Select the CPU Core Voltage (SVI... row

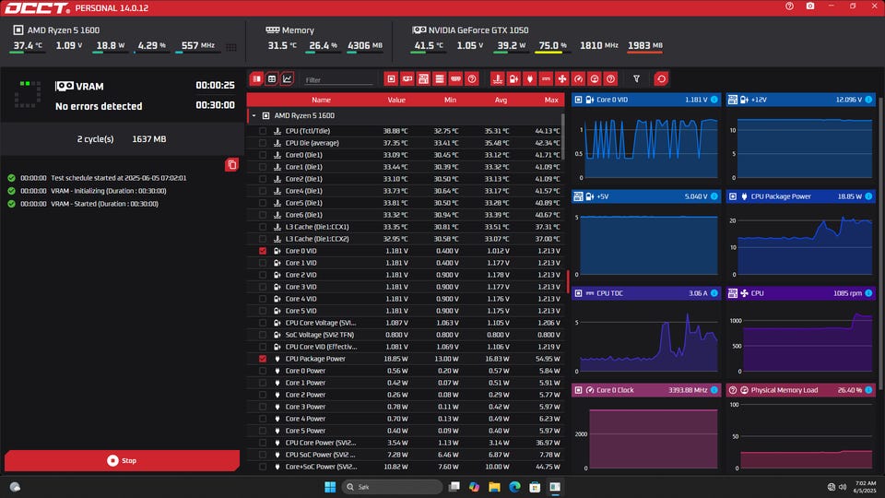click(406, 323)
